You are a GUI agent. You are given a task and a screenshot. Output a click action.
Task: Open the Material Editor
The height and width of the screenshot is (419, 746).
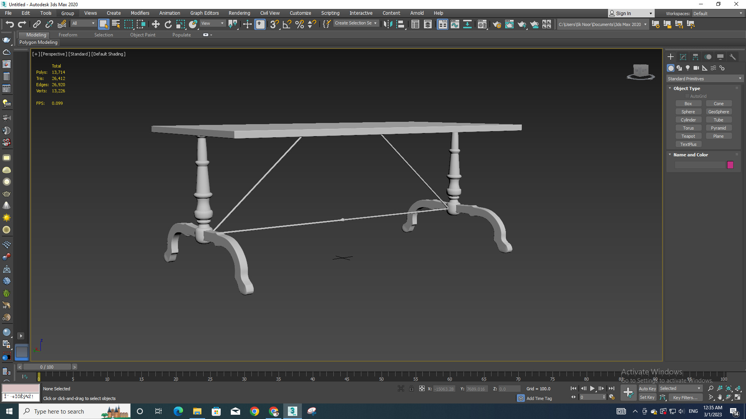point(482,24)
